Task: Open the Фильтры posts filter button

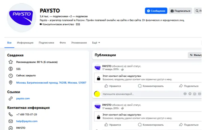Action: coord(195,55)
